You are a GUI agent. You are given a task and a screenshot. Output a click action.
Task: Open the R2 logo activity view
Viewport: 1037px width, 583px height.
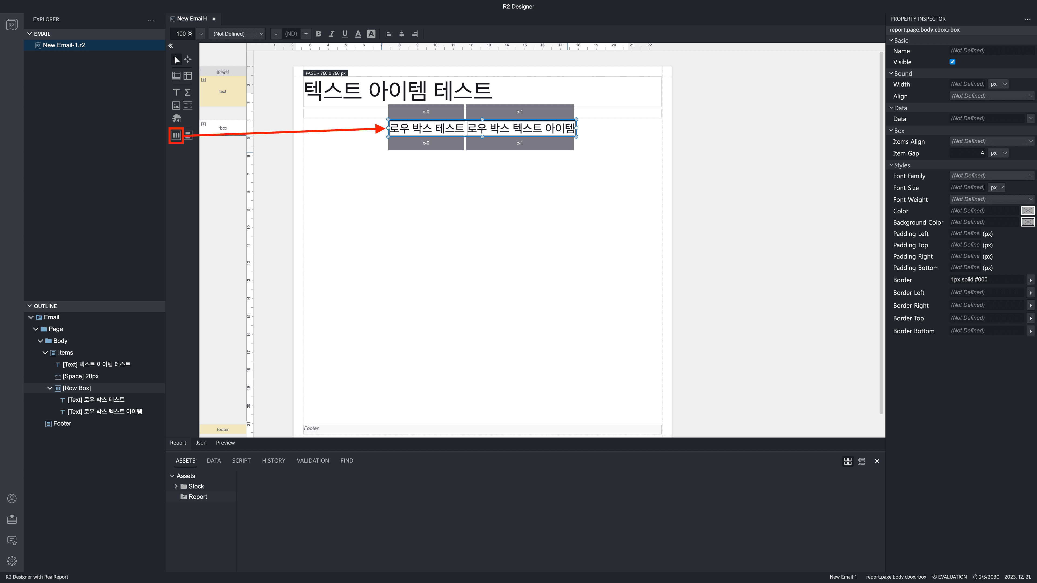point(12,25)
